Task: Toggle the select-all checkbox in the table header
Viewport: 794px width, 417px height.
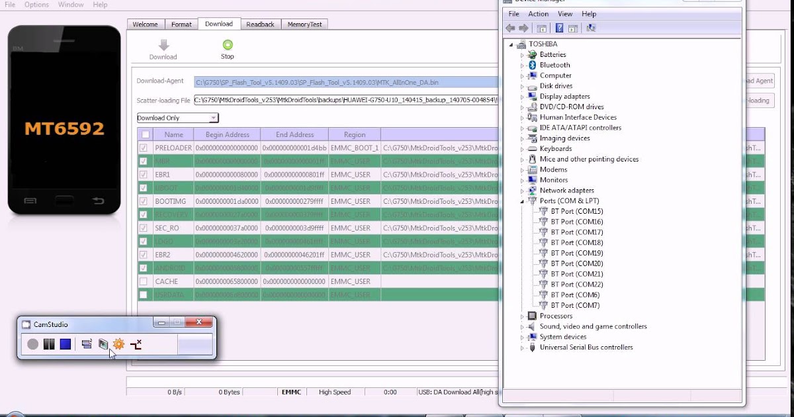Action: tap(145, 134)
